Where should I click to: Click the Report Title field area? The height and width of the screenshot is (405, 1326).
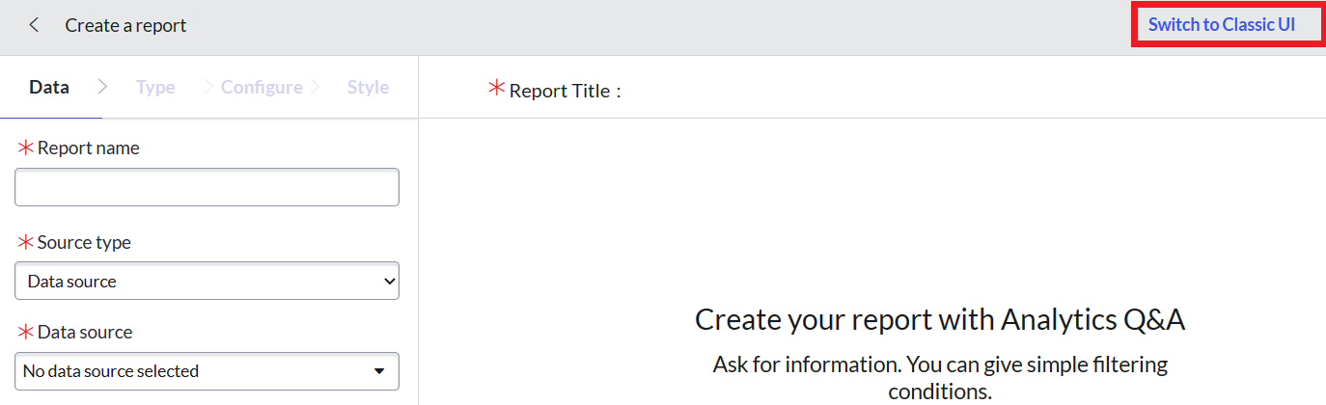click(869, 91)
